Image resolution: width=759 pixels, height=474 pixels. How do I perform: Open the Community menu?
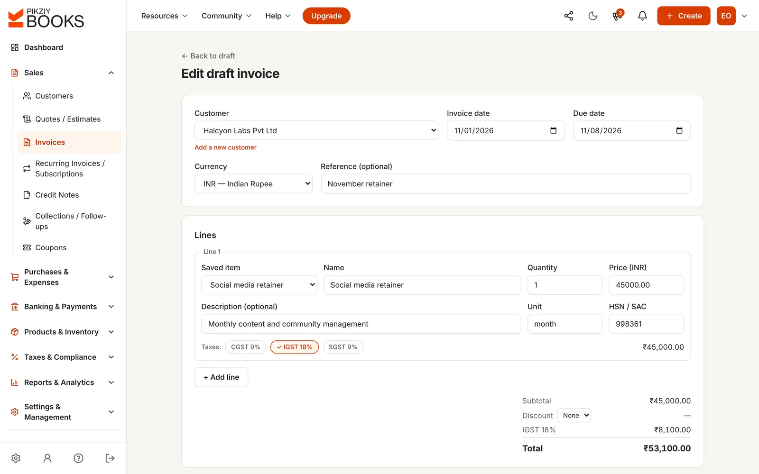[x=226, y=16]
